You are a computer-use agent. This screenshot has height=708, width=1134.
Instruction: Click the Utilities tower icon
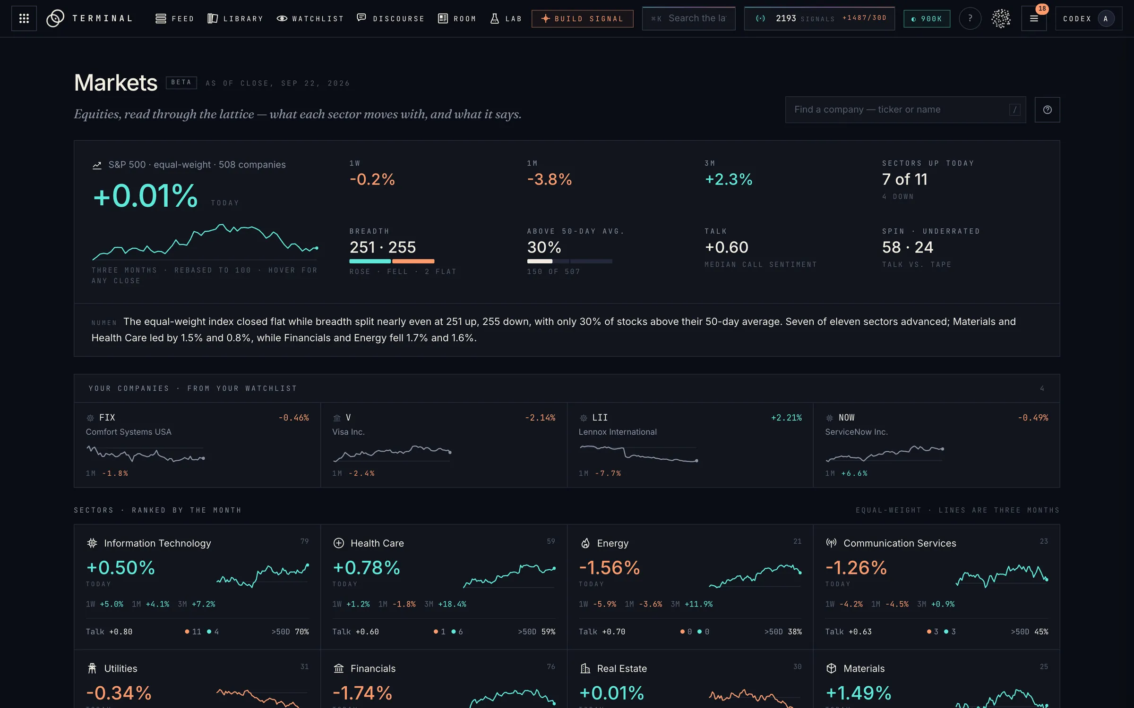92,668
